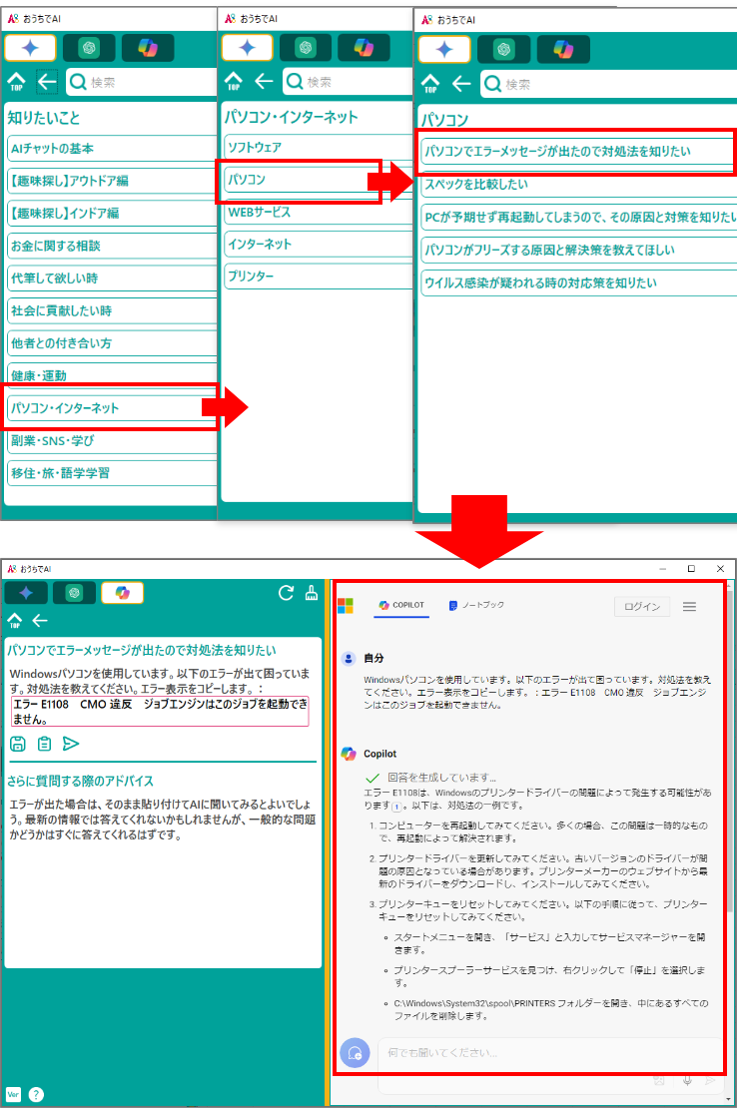Open the hamburger menu next to ログイン
Screen dimensions: 737x1108
(x=689, y=606)
